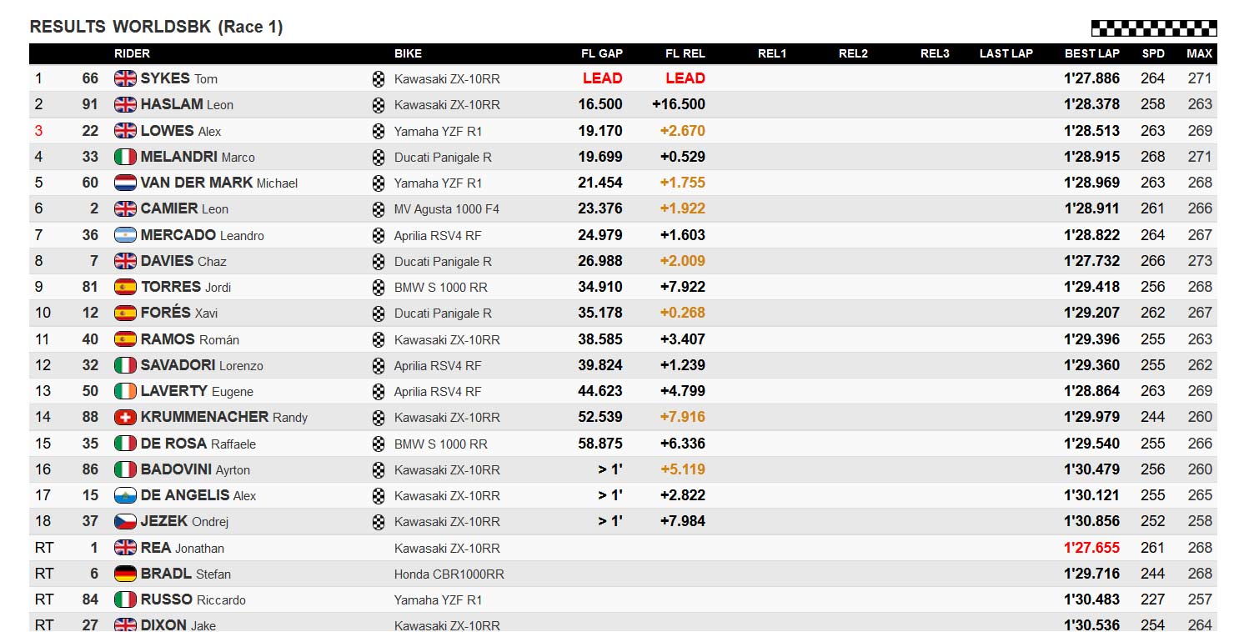The width and height of the screenshot is (1239, 632).
Task: Click the German flag beside BRADL Stefan
Action: [125, 574]
